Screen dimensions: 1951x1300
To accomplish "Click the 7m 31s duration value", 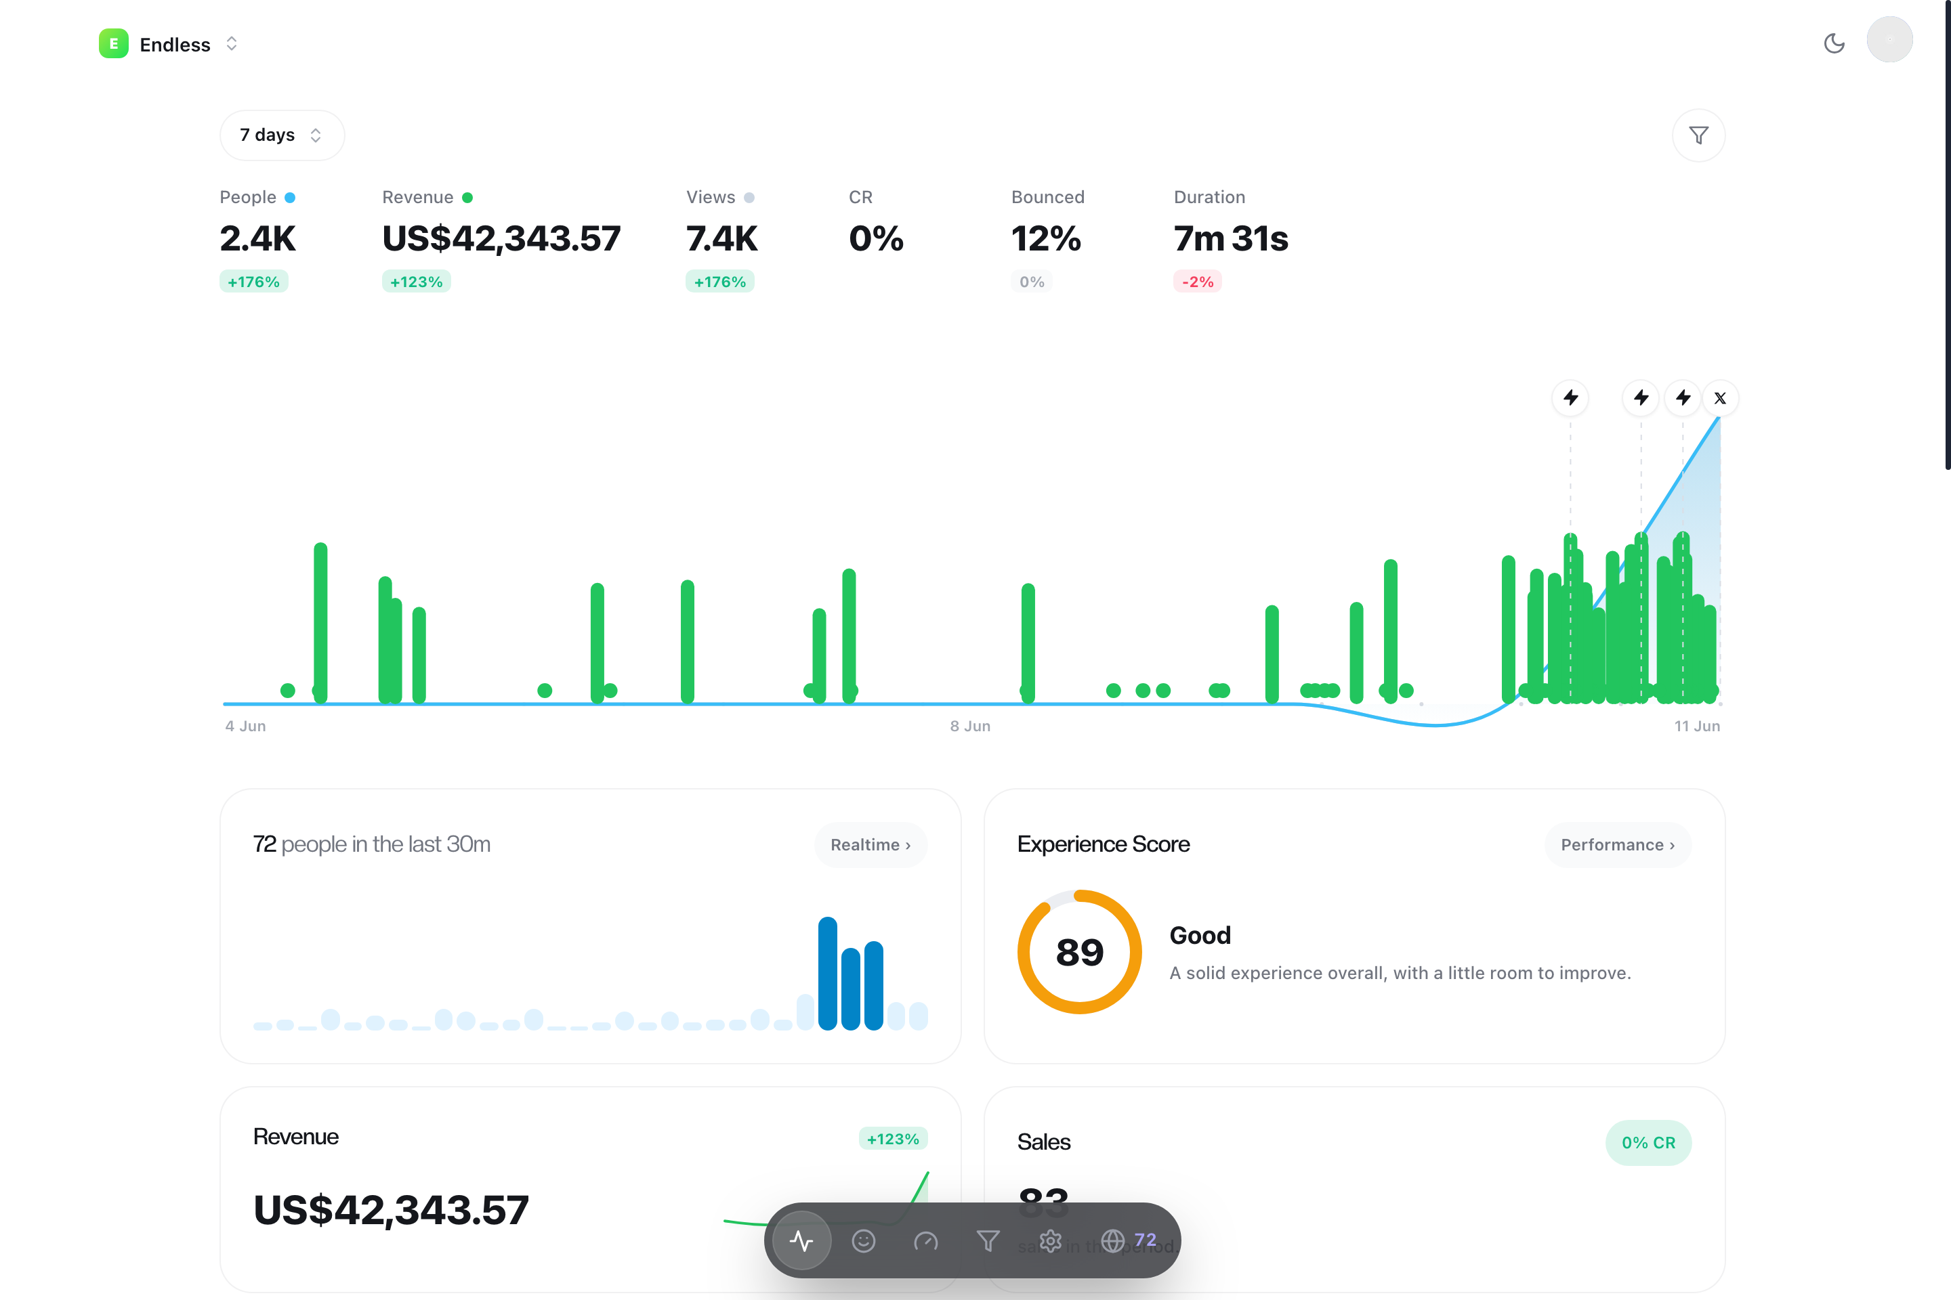I will click(x=1231, y=239).
